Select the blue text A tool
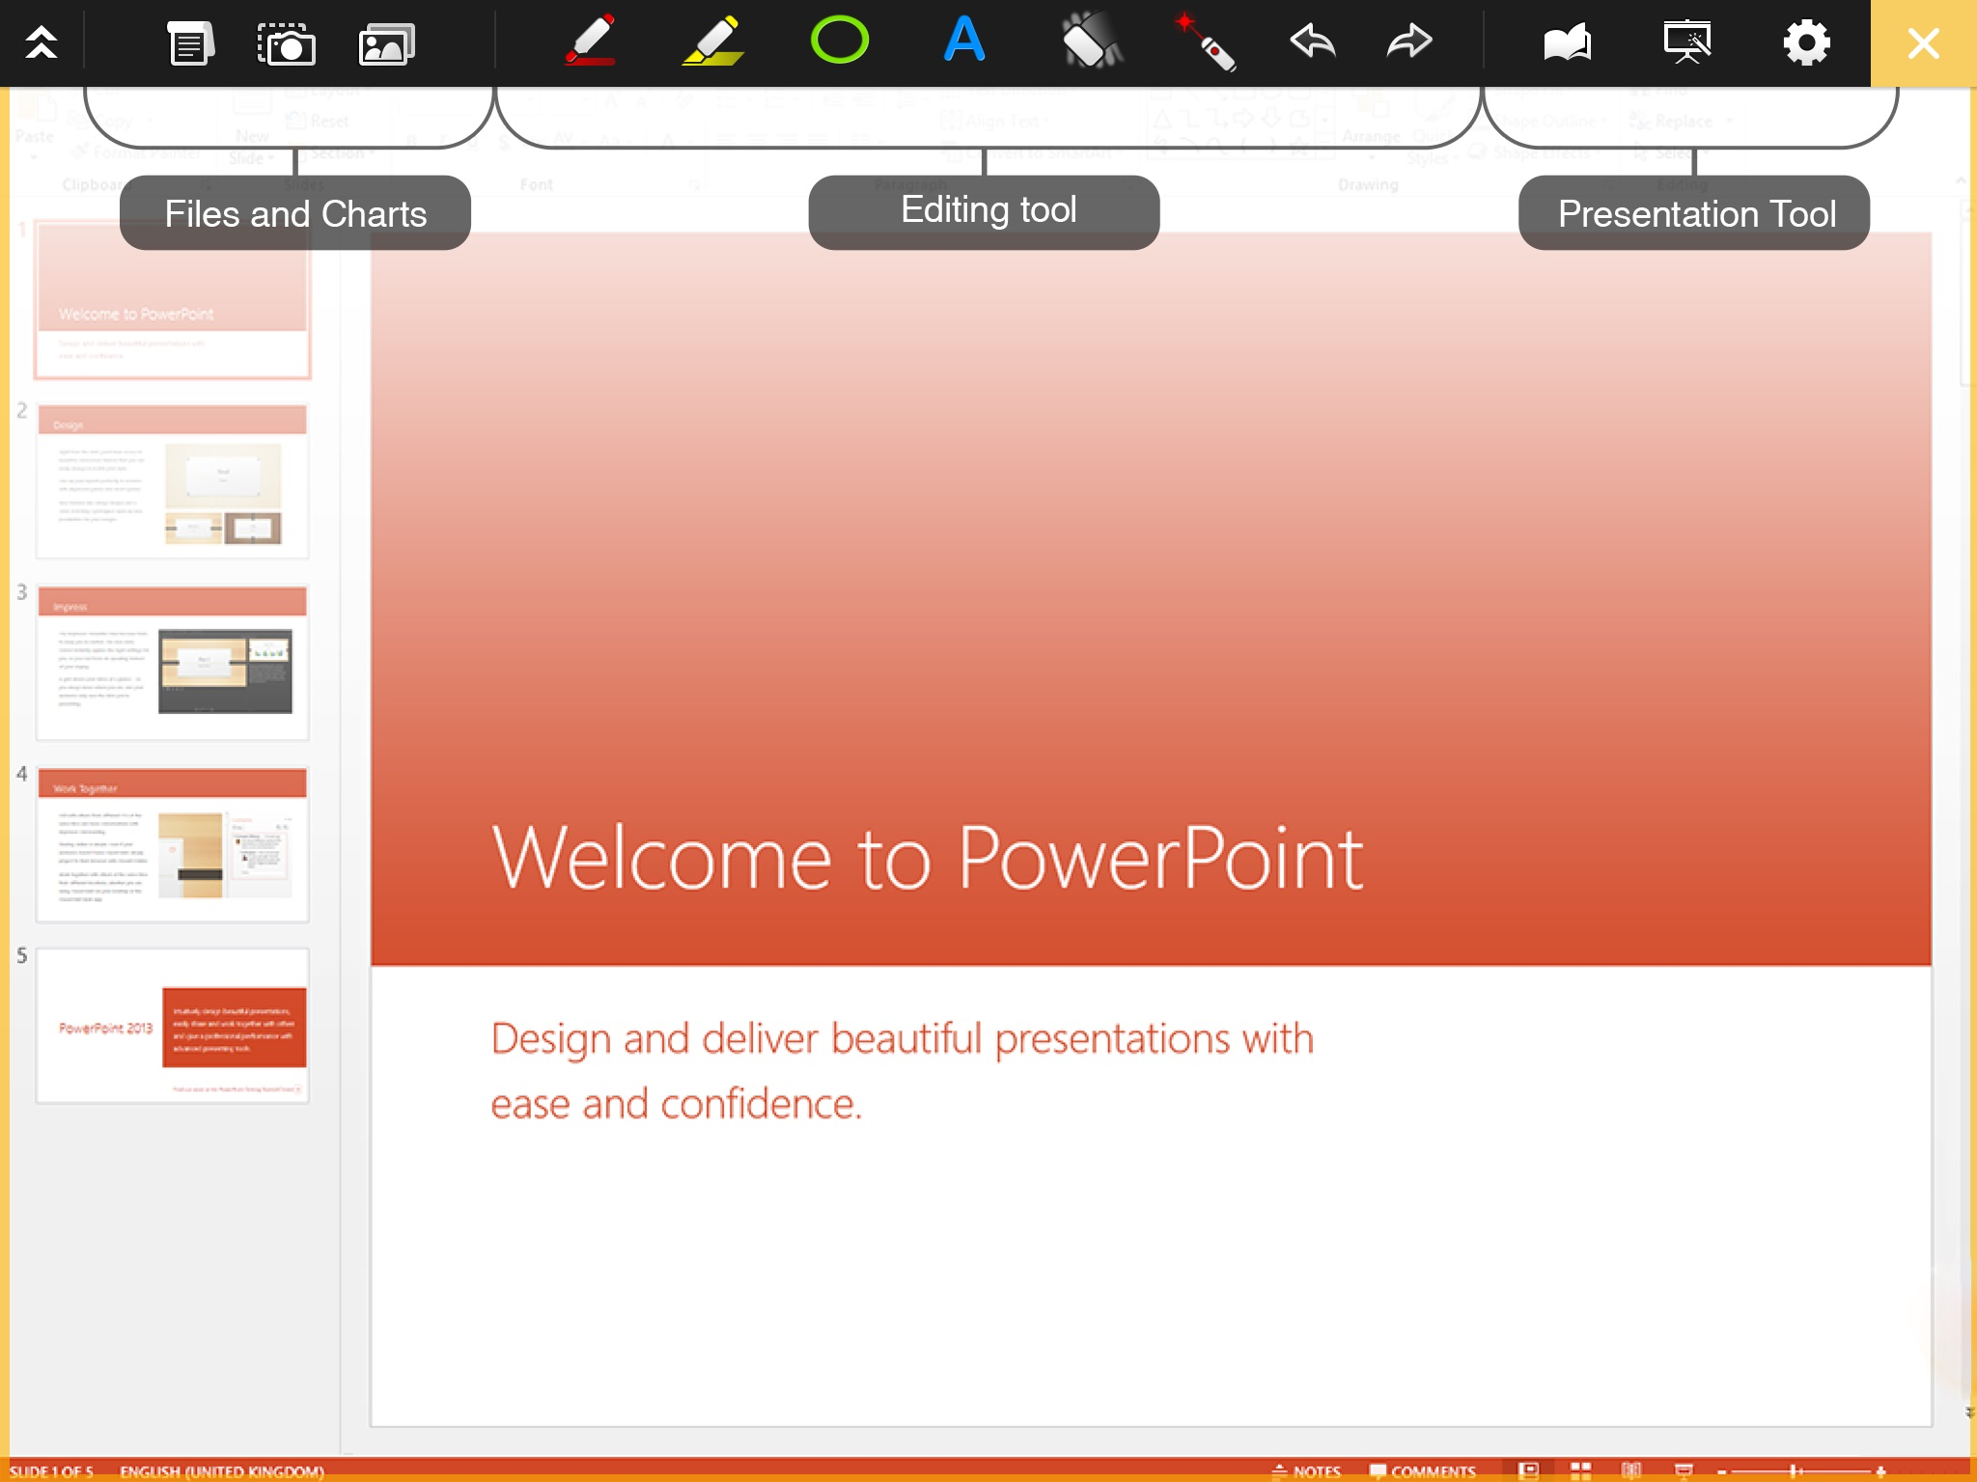The image size is (1977, 1482). click(963, 41)
